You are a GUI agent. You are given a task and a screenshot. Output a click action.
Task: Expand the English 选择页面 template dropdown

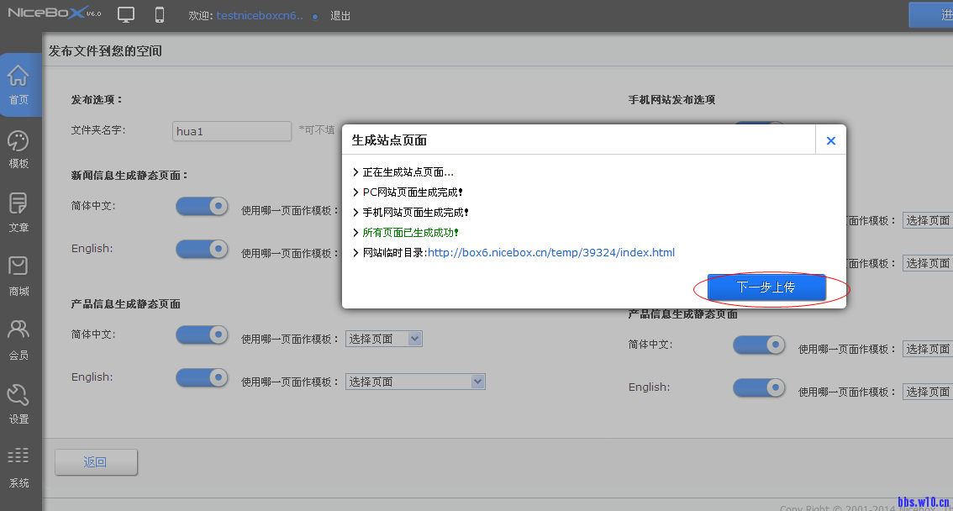tap(415, 381)
